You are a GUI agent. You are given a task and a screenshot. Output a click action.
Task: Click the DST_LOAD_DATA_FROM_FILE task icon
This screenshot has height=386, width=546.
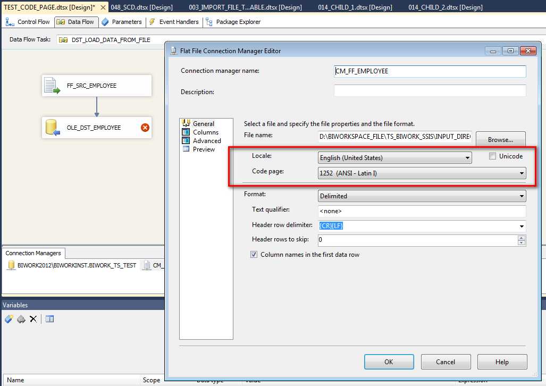point(63,40)
